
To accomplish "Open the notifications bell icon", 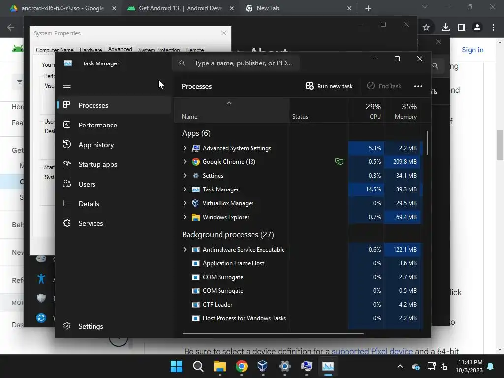I will 491,366.
